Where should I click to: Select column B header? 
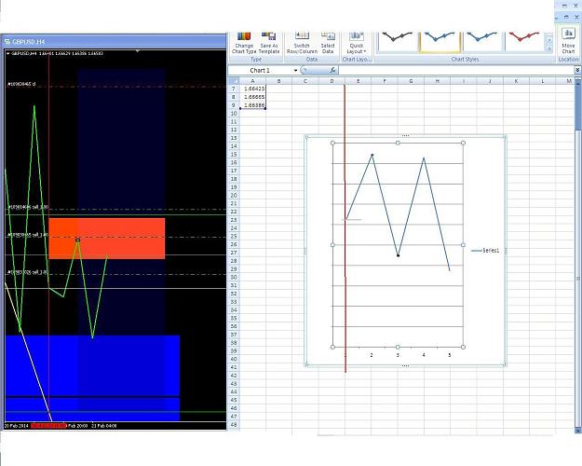pos(278,81)
